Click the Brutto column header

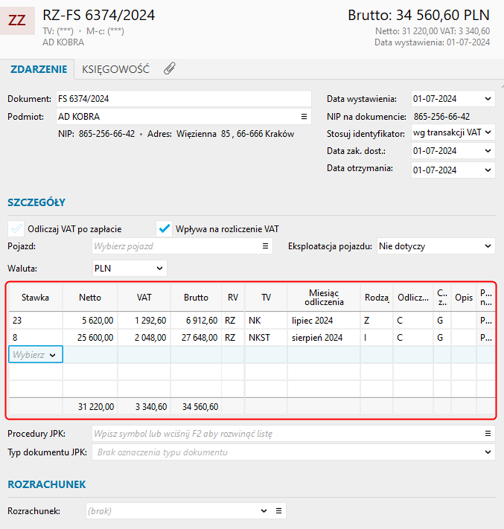coord(196,298)
